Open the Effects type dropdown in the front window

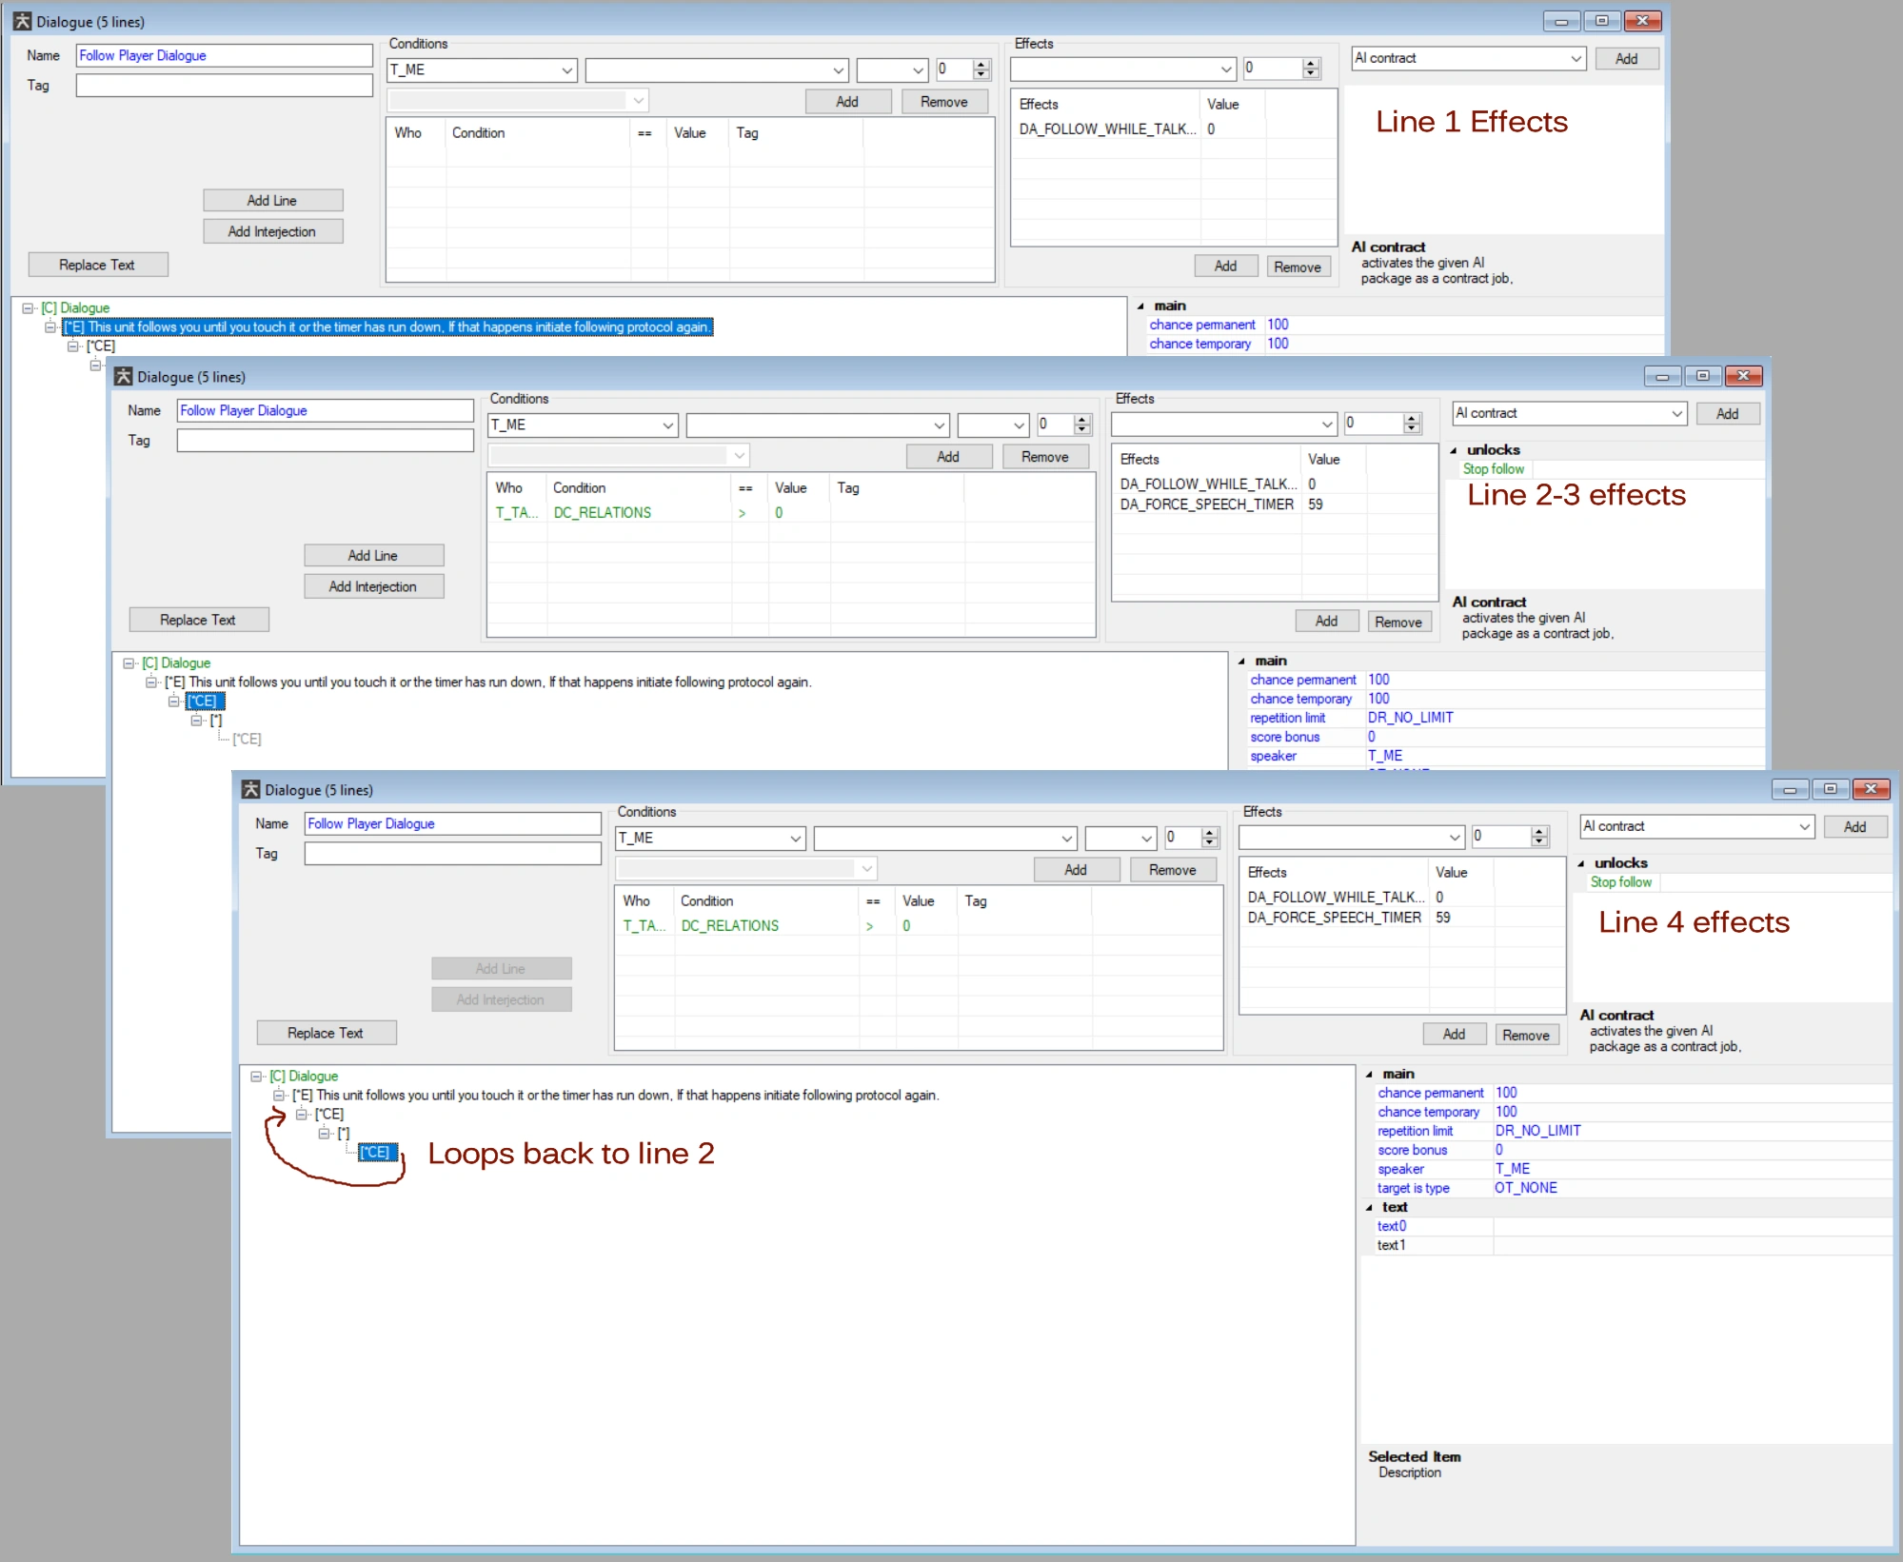pyautogui.click(x=1454, y=838)
